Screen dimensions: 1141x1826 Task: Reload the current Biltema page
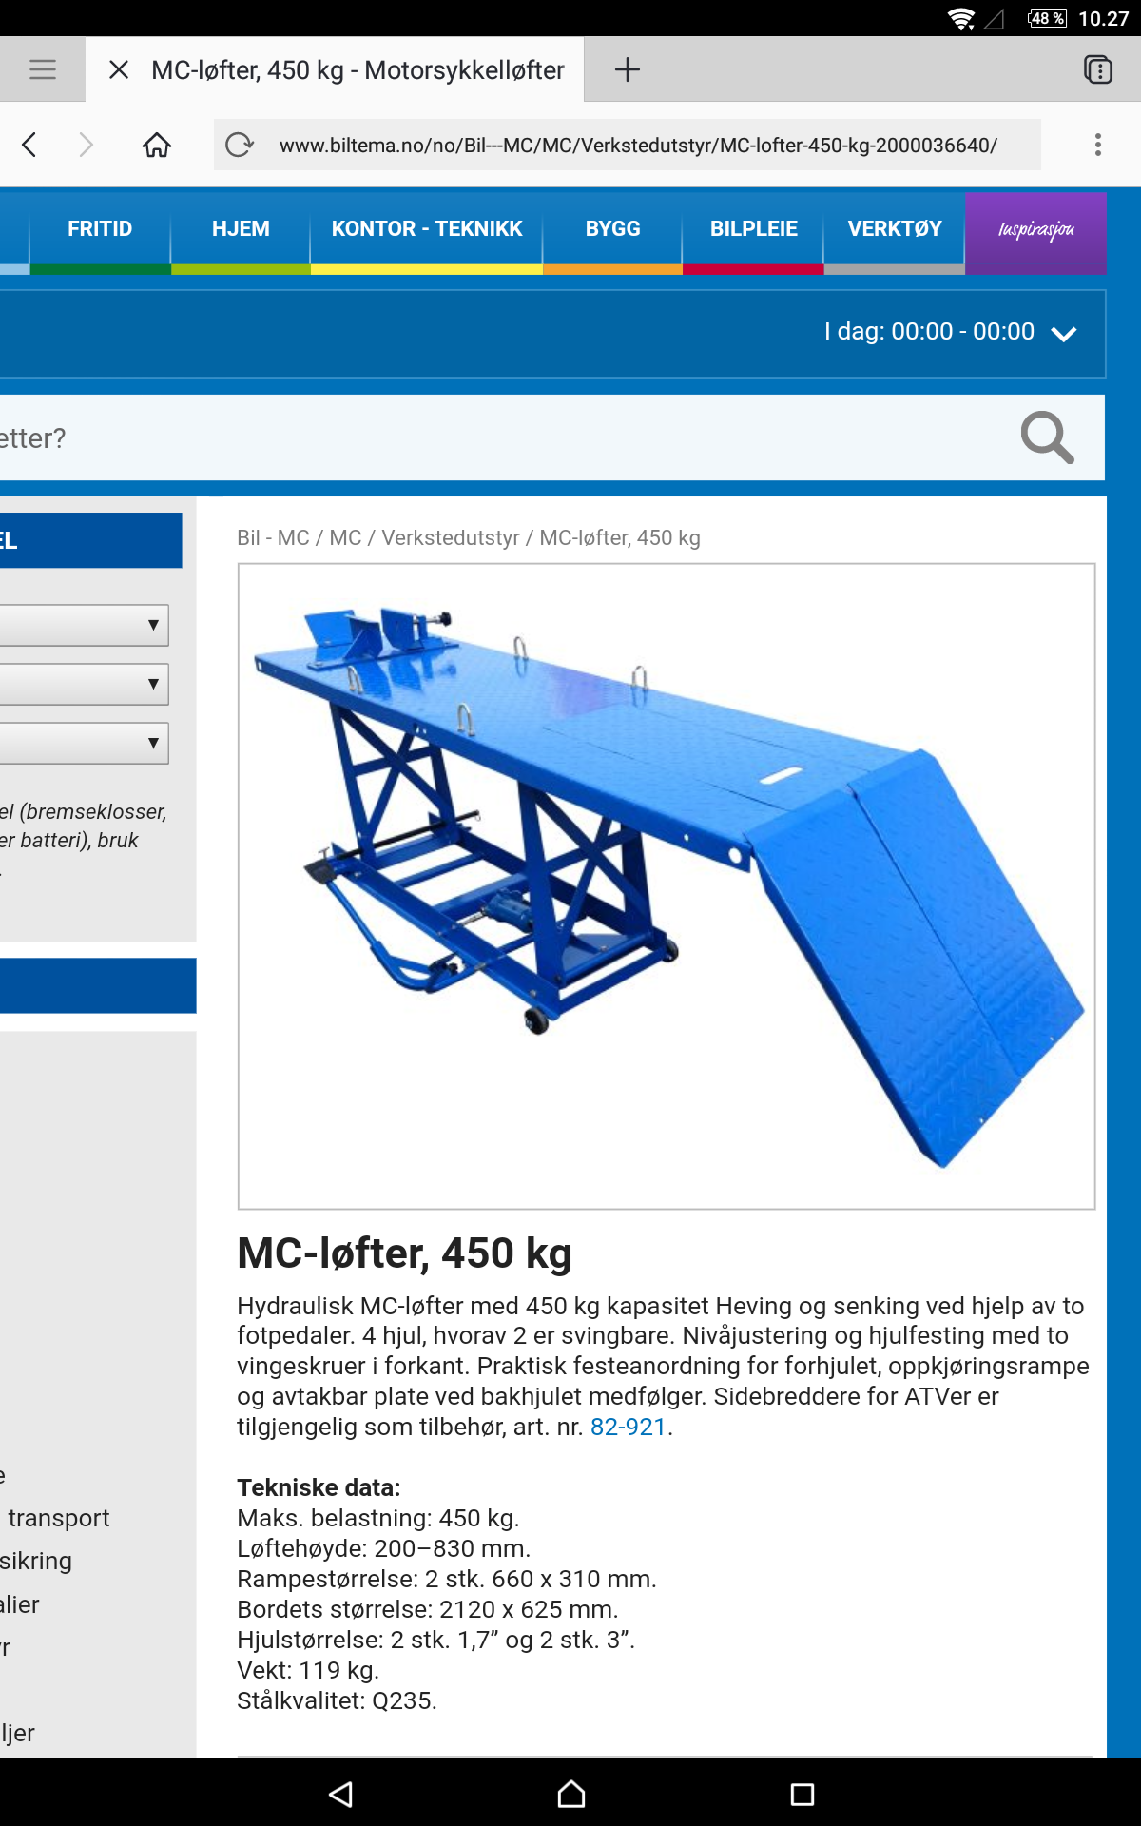coord(239,145)
